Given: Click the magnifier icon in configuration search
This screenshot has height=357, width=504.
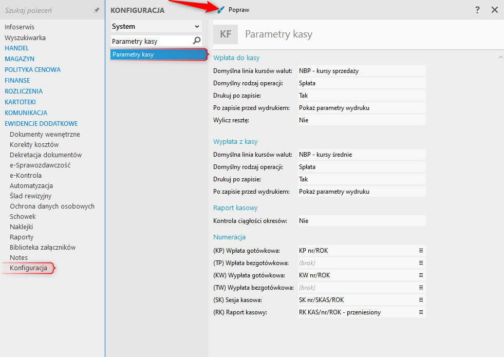Looking at the screenshot, I should pos(196,41).
